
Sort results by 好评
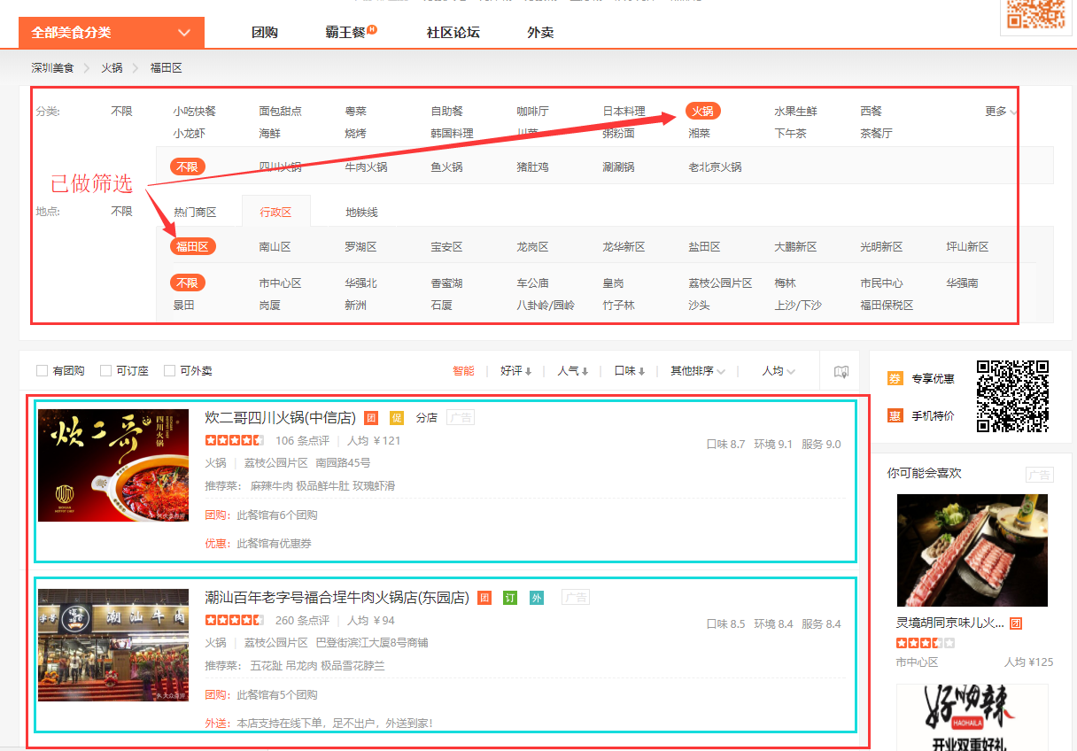515,372
